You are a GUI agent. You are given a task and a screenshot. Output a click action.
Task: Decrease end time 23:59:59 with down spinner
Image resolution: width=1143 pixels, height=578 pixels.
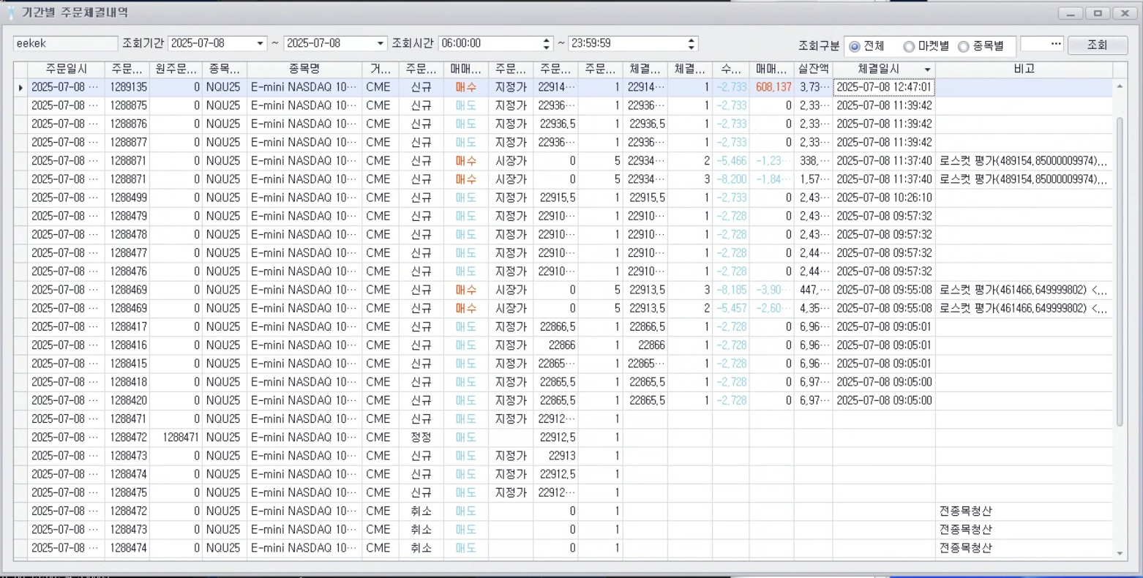point(692,48)
